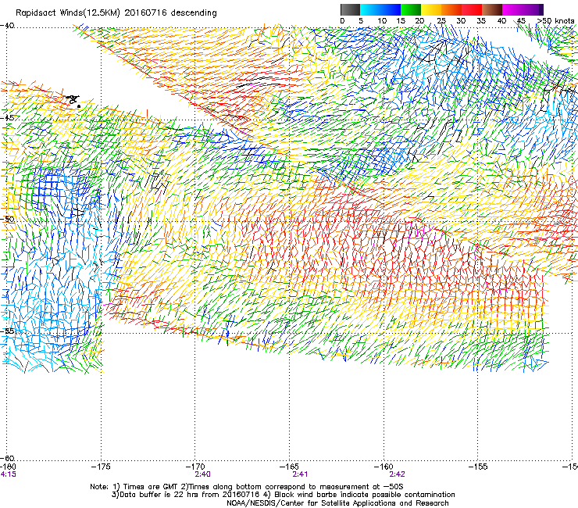Screen dimensions: 578x508
Task: Click the dark purple 45-50 knots legend segment
Action: coord(533,9)
